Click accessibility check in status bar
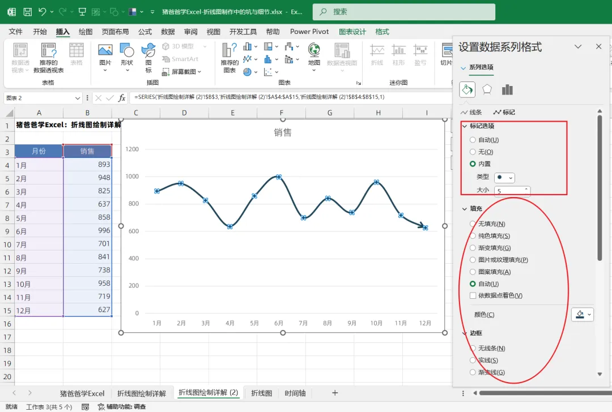The width and height of the screenshot is (612, 412). coord(122,406)
